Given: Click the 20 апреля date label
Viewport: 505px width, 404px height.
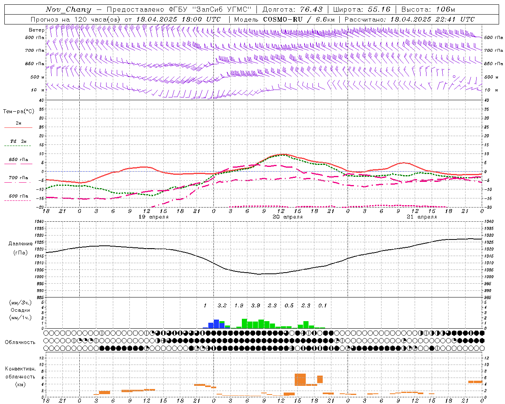Looking at the screenshot, I should click(x=288, y=217).
